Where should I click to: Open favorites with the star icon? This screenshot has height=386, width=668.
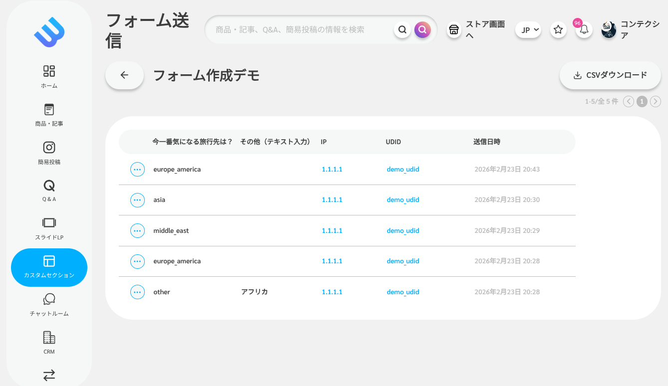pyautogui.click(x=558, y=30)
